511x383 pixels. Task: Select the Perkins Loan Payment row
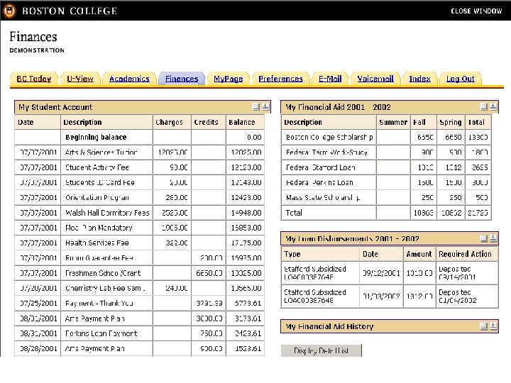[139, 333]
